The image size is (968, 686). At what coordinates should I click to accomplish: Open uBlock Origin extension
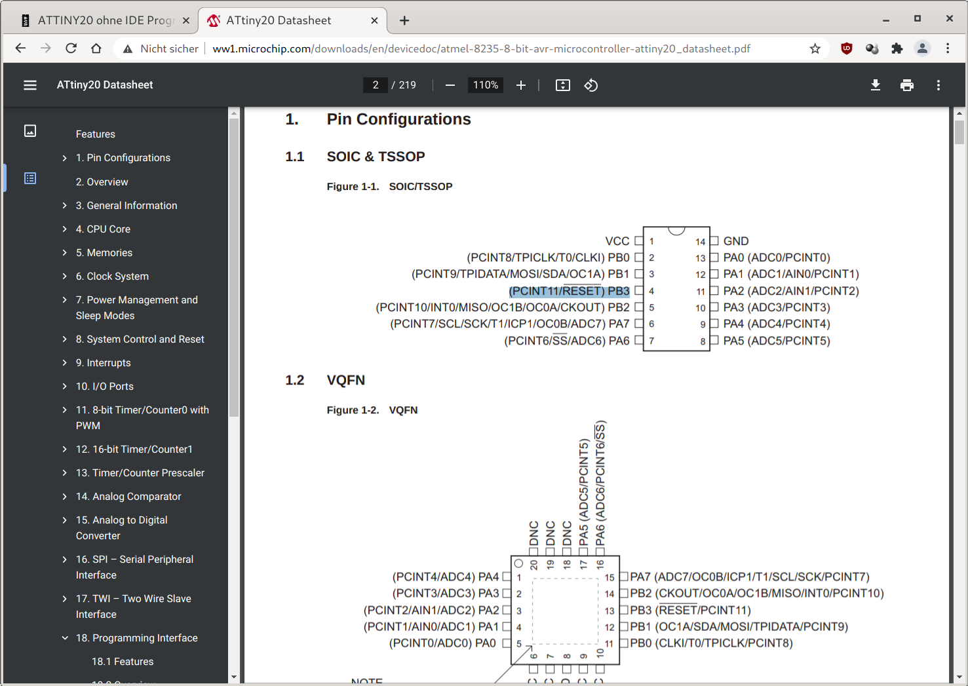coord(847,48)
